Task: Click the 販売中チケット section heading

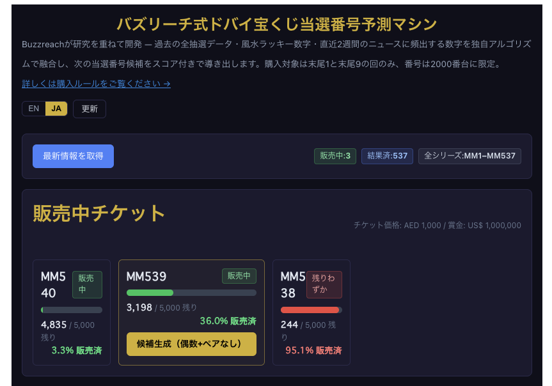Action: [x=99, y=213]
